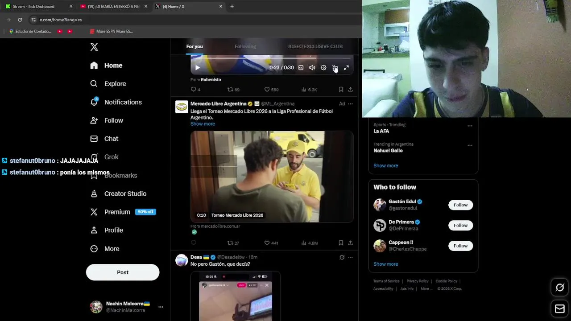Play Torneo Mercado Libre 2026 video
This screenshot has width=571, height=321.
272,177
